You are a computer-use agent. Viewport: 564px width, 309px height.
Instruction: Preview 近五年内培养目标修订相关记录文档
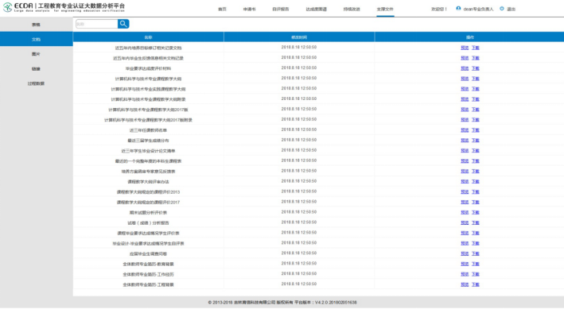point(465,48)
